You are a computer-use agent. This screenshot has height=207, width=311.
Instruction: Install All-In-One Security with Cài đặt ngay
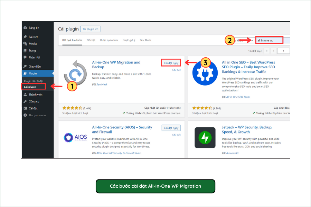coord(171,128)
